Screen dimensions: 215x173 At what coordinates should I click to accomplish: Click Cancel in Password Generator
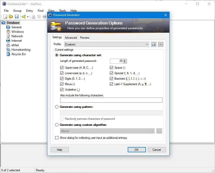coord(157,150)
